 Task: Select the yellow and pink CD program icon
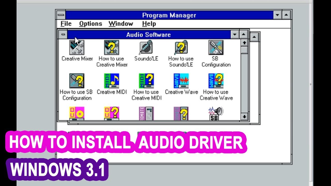click(x=77, y=114)
